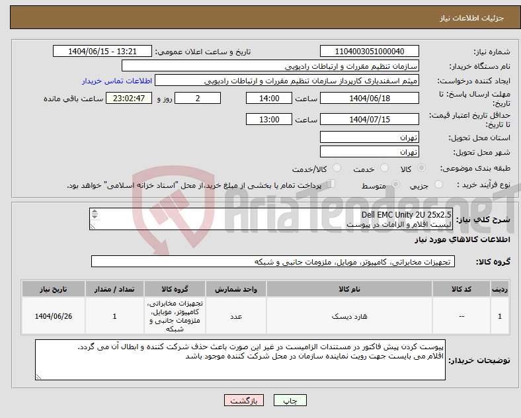This screenshot has width=521, height=418.
Task: Click the ردیف column header
Action: 500,289
